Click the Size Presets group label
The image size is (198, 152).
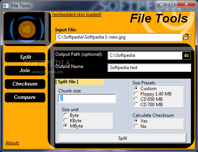click(144, 83)
